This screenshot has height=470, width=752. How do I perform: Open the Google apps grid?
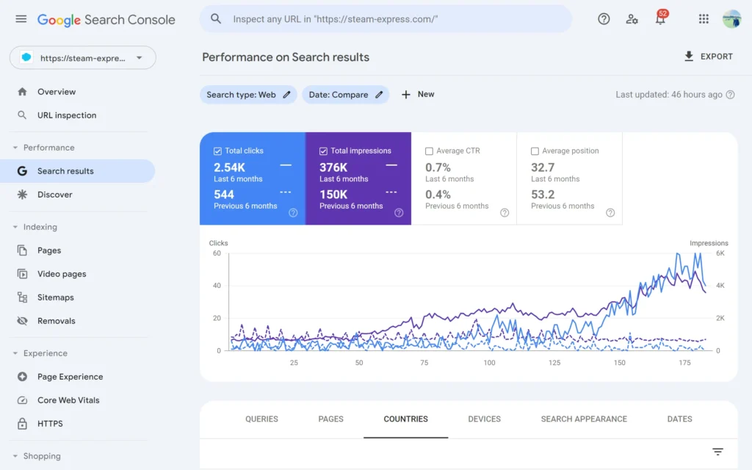click(x=704, y=19)
